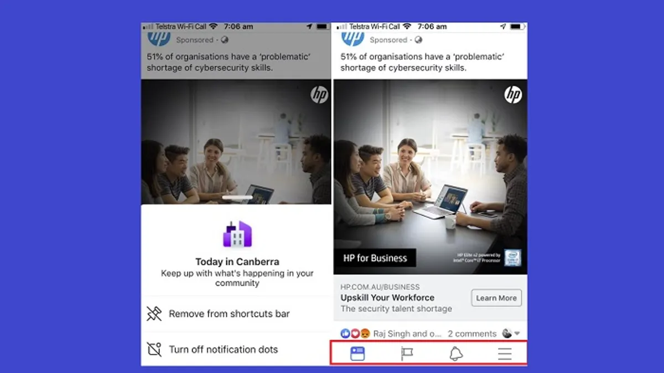This screenshot has height=373, width=664.
Task: Open the 2 comments link
Action: pos(472,334)
